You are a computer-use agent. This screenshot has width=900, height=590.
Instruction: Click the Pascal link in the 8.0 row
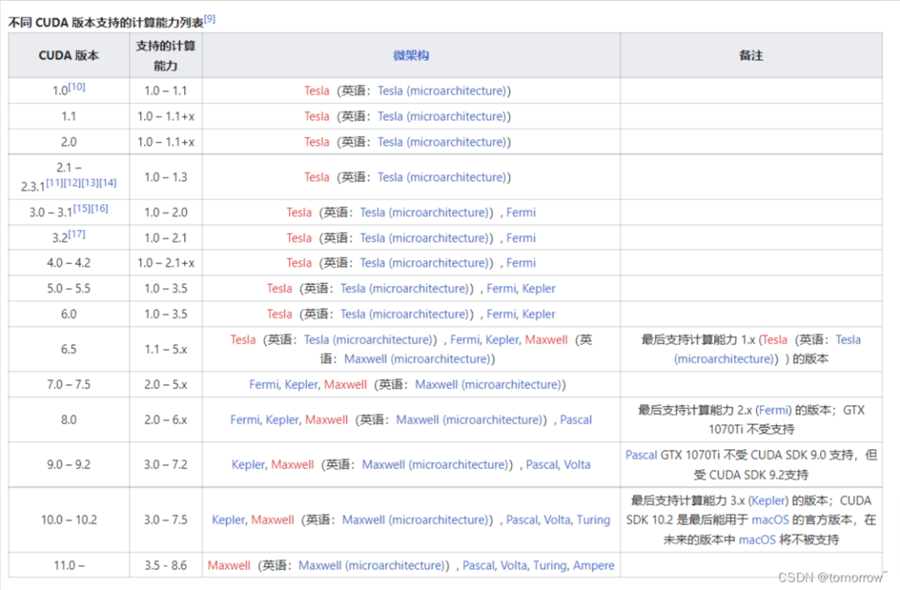click(576, 419)
